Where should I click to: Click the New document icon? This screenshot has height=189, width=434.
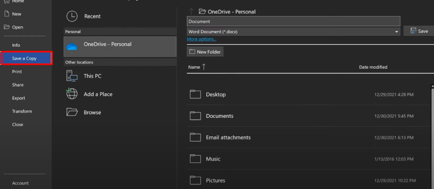tap(7, 14)
